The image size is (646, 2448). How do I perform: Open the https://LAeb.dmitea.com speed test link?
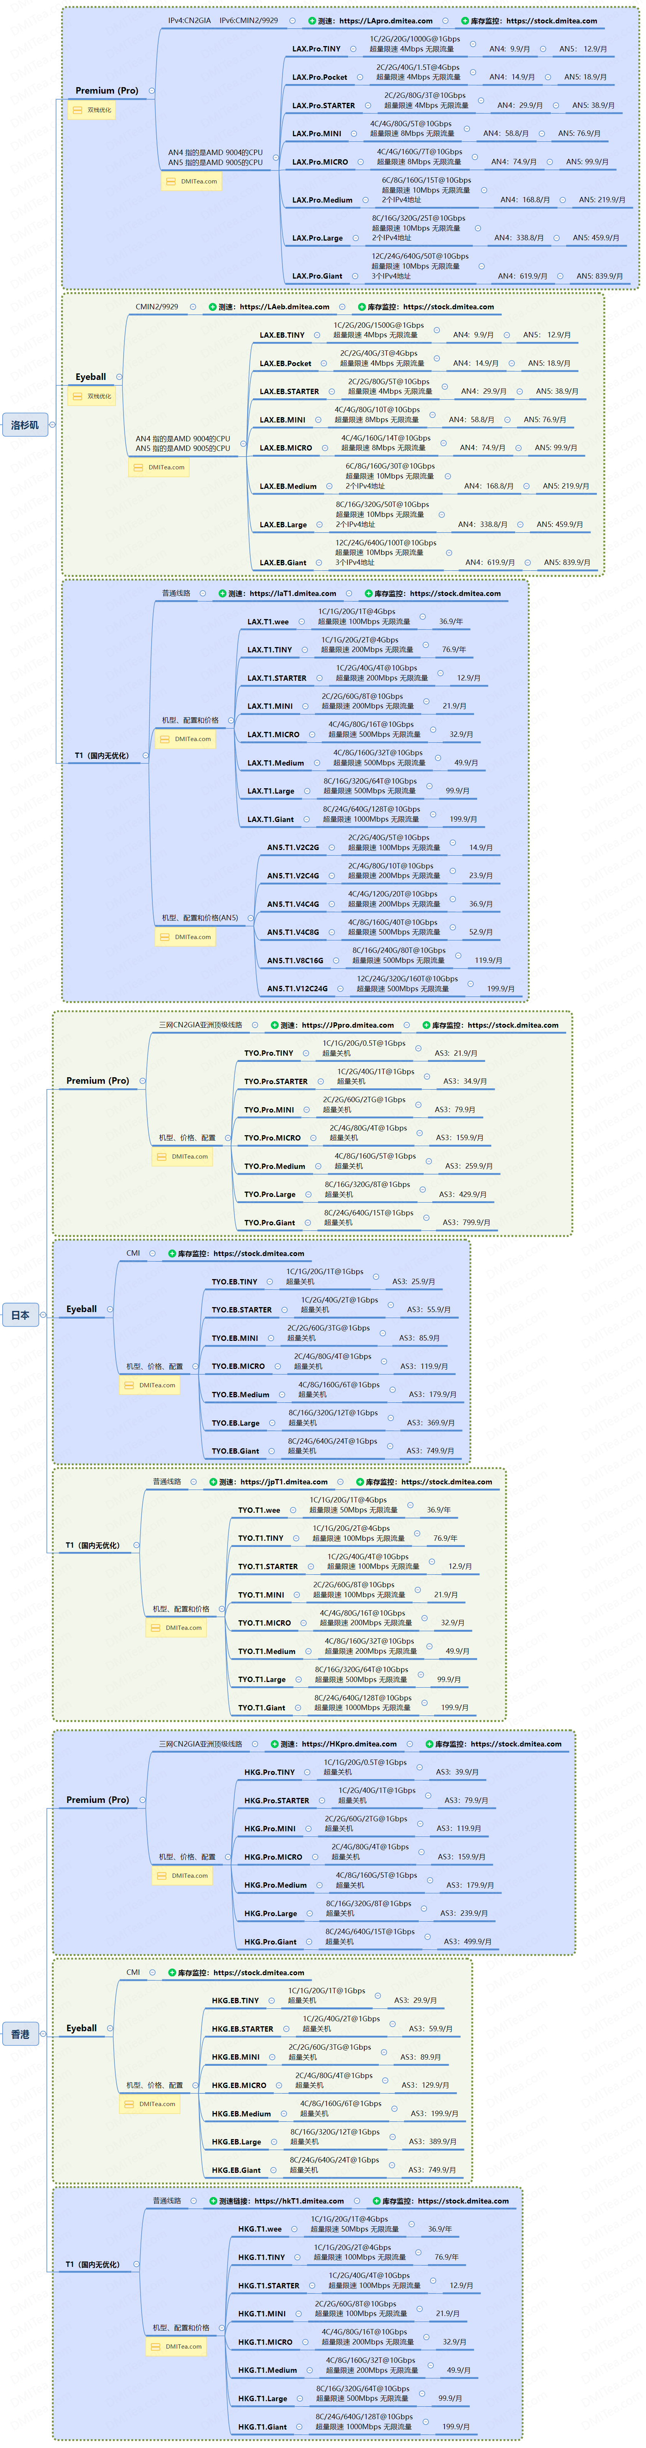[x=285, y=307]
